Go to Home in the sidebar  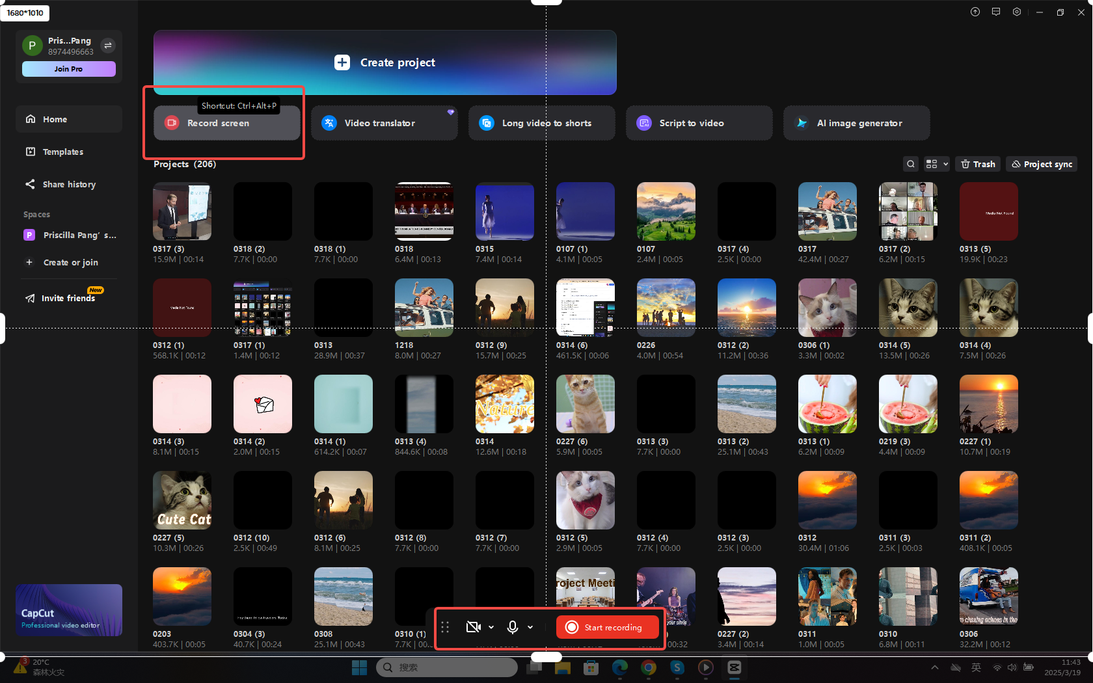tap(69, 119)
